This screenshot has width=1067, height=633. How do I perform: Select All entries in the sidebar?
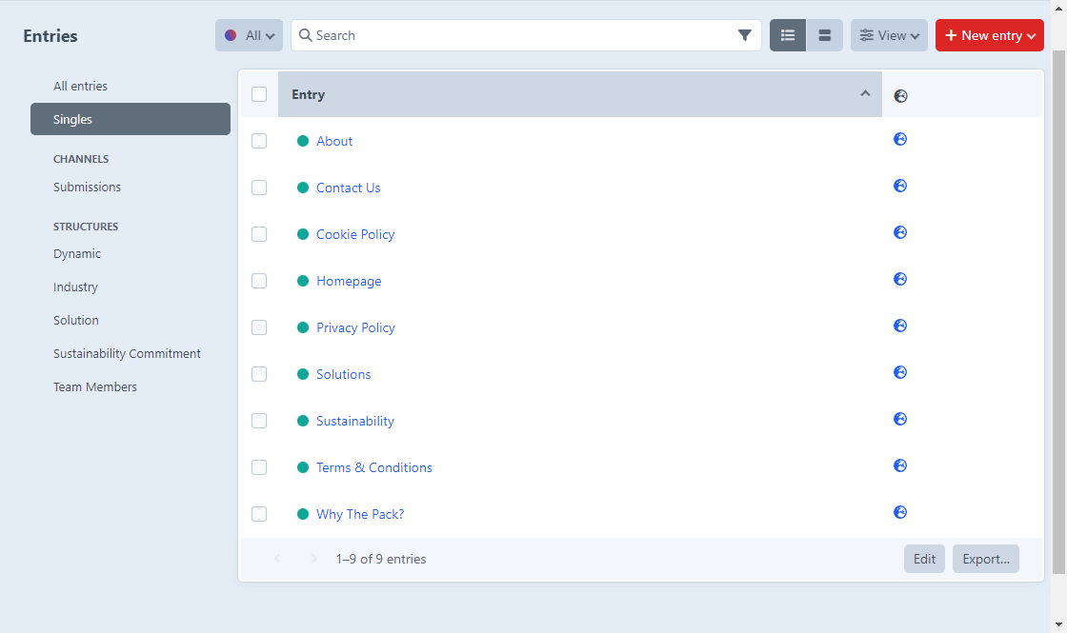(81, 86)
